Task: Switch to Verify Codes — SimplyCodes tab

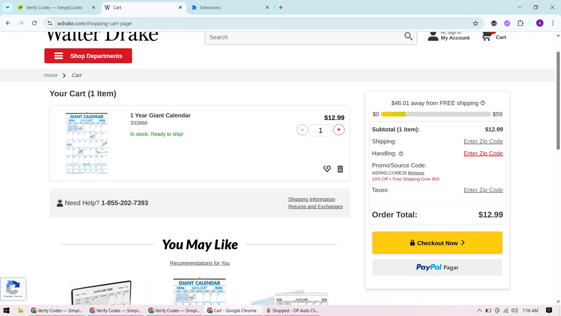Action: pyautogui.click(x=54, y=7)
